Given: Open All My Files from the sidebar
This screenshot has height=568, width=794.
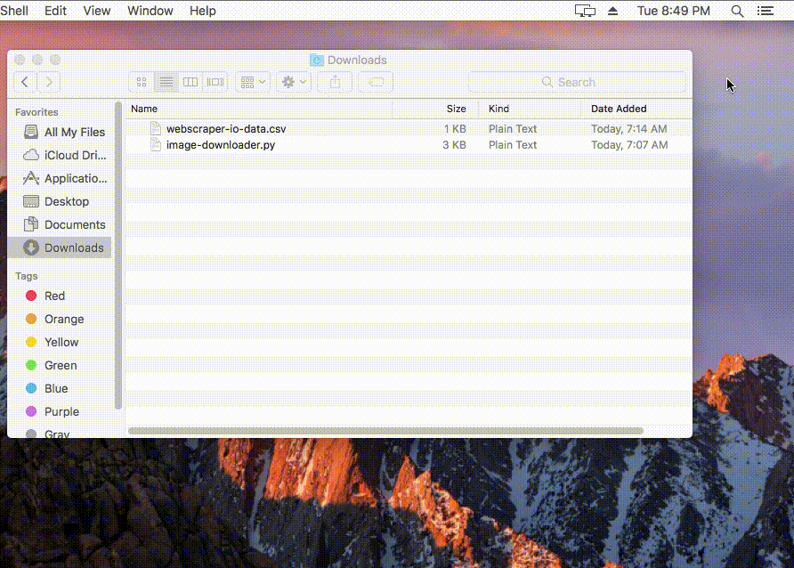Looking at the screenshot, I should (64, 132).
